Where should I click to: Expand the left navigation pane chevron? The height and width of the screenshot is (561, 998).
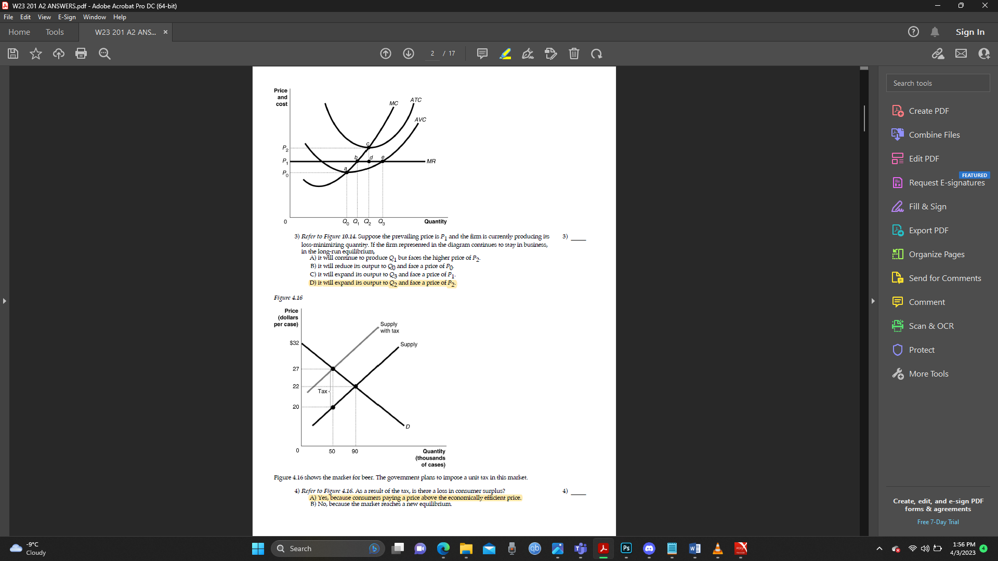(x=4, y=300)
